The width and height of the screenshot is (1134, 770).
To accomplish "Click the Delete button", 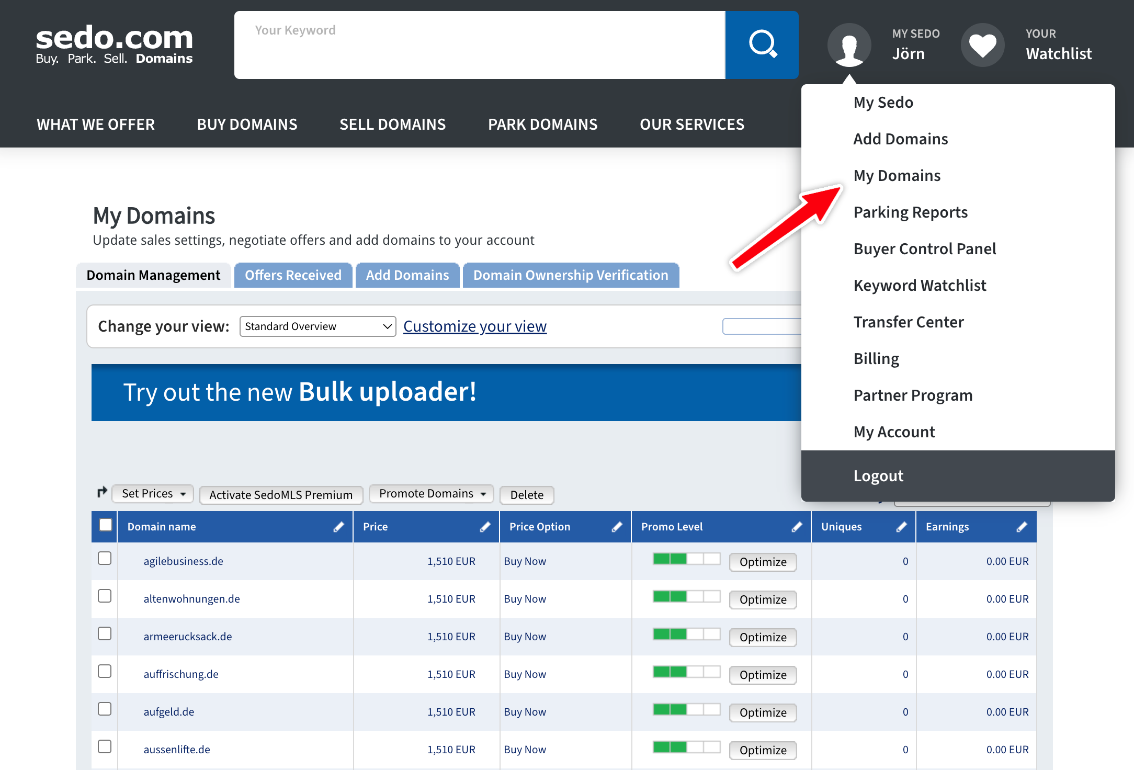I will point(527,495).
